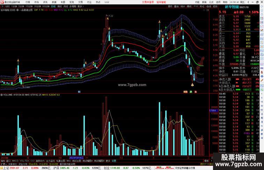Expand the 更多 indicators list
The height and width of the screenshot is (170, 264).
pyautogui.click(x=108, y=161)
